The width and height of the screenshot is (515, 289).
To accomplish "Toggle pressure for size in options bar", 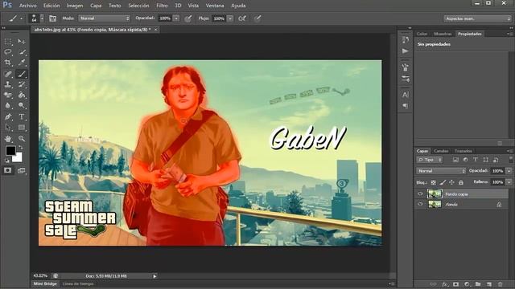I will tap(257, 18).
